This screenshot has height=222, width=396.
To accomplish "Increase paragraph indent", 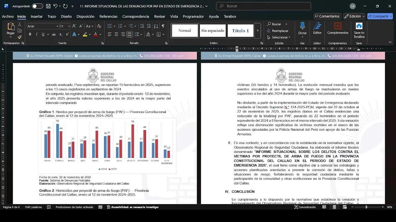I will (x=149, y=26).
